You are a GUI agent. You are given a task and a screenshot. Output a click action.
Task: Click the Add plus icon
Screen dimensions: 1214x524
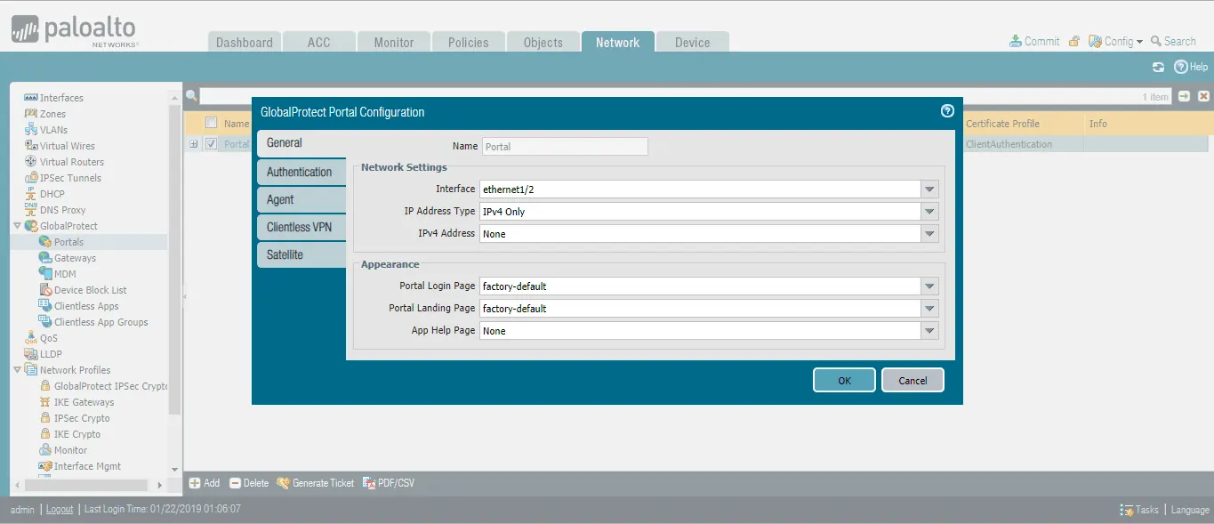(x=195, y=483)
